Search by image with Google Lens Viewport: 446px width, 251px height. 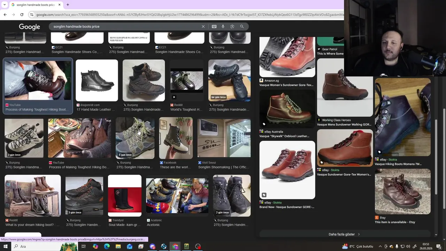point(232,26)
